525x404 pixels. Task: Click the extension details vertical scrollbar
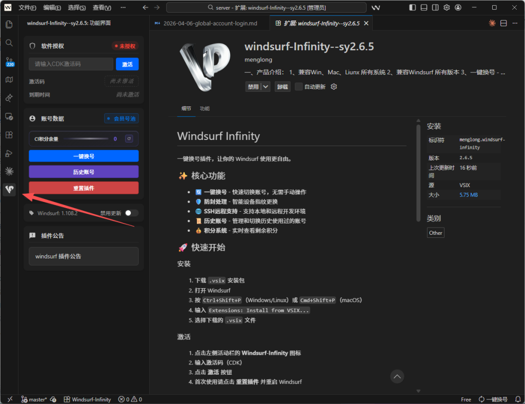(x=418, y=173)
